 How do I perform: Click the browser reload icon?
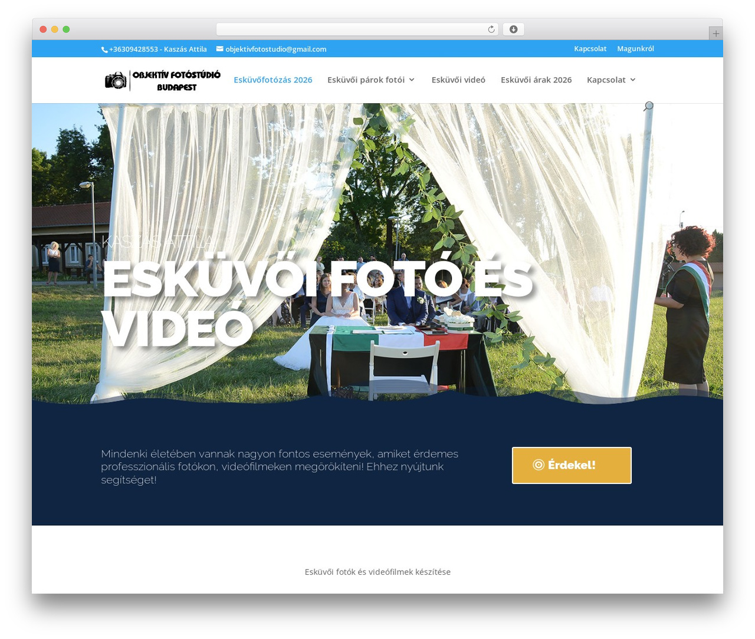[491, 29]
